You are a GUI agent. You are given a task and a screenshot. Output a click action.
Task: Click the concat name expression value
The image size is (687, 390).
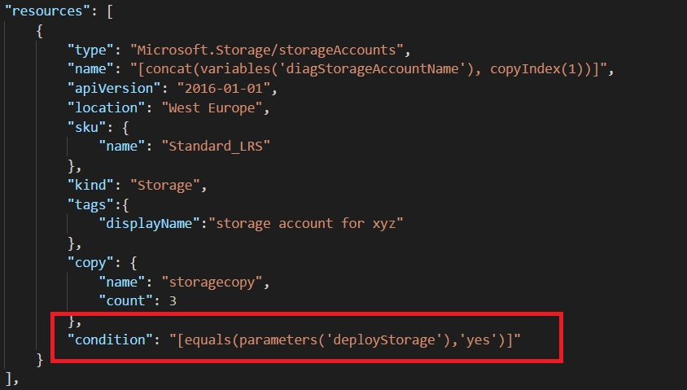pyautogui.click(x=369, y=68)
